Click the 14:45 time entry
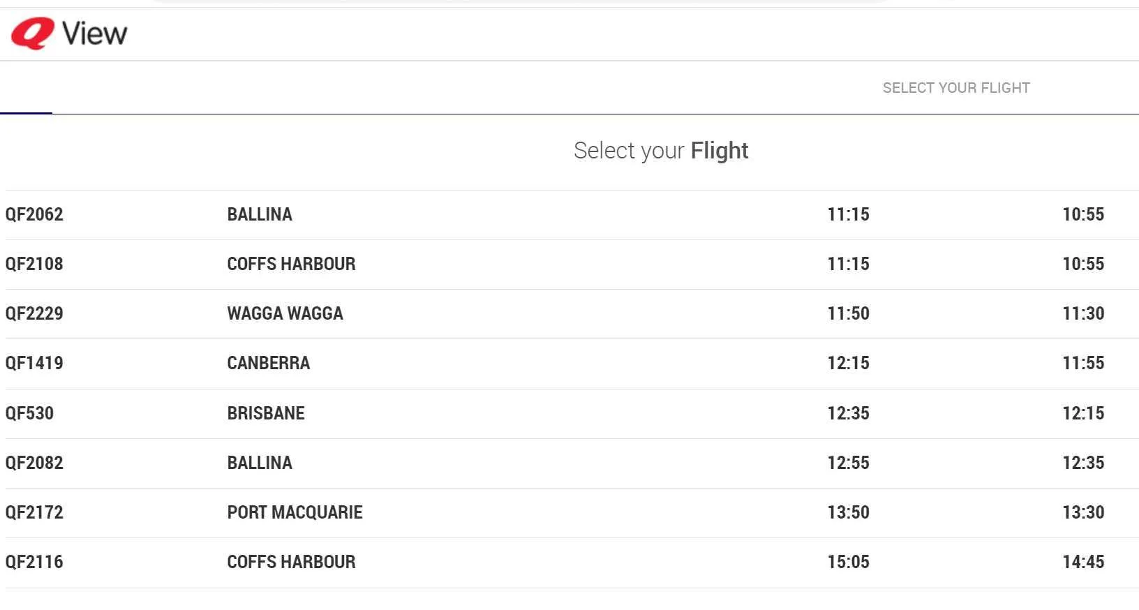Viewport: 1139px width, 610px height. (1083, 562)
